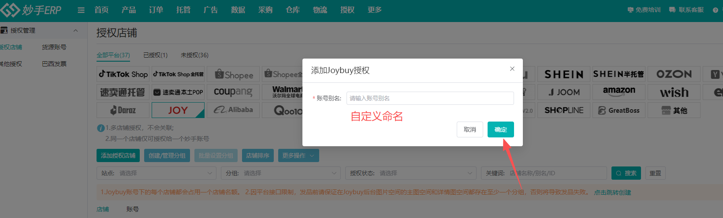The height and width of the screenshot is (218, 723).
Task: Open the 产品 menu
Action: point(129,10)
